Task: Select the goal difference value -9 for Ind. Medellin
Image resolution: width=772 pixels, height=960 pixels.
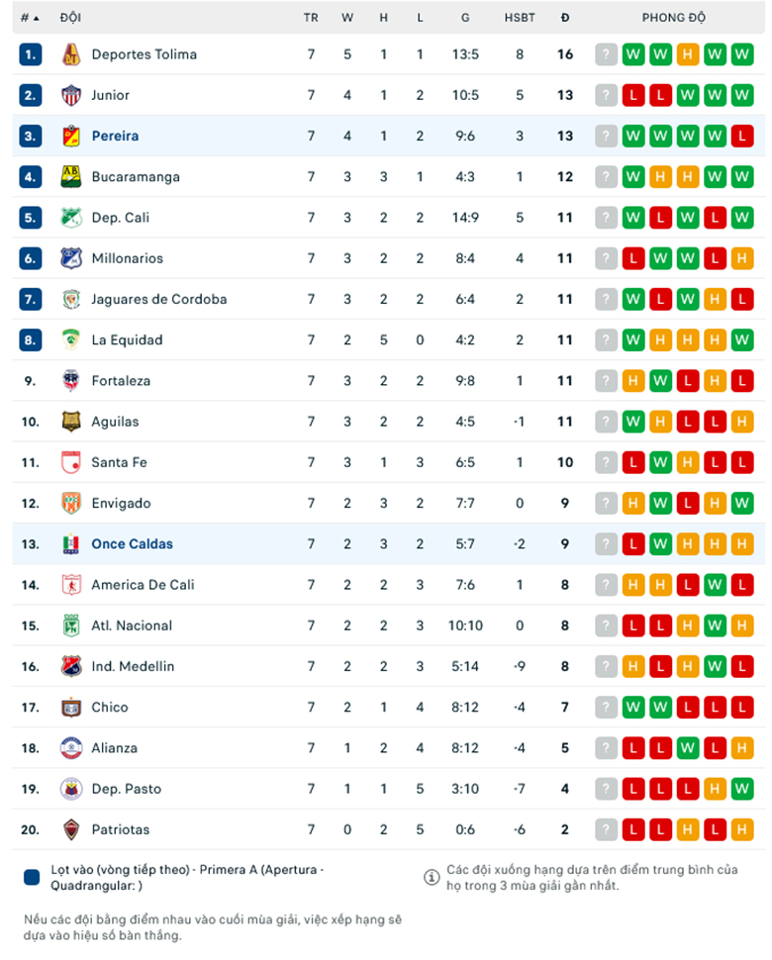Action: [520, 666]
